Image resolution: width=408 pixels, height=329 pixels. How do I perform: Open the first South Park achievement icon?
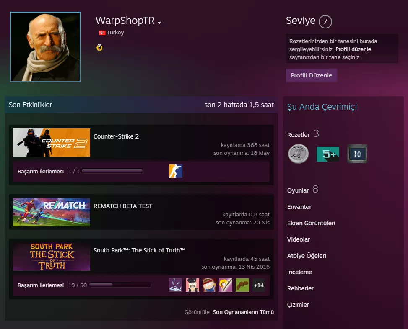tap(175, 285)
